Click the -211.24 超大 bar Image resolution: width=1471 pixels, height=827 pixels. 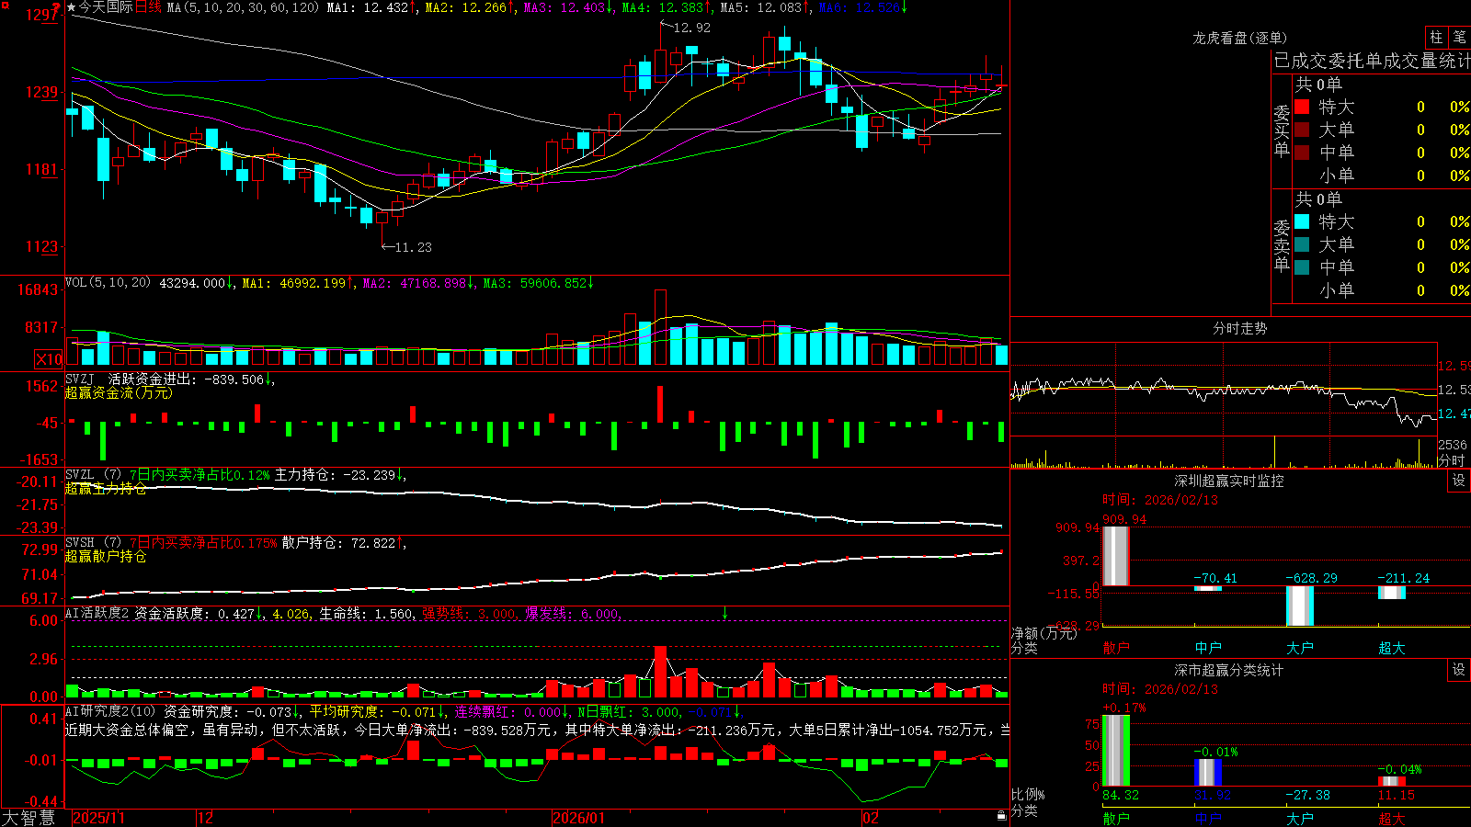(x=1392, y=592)
